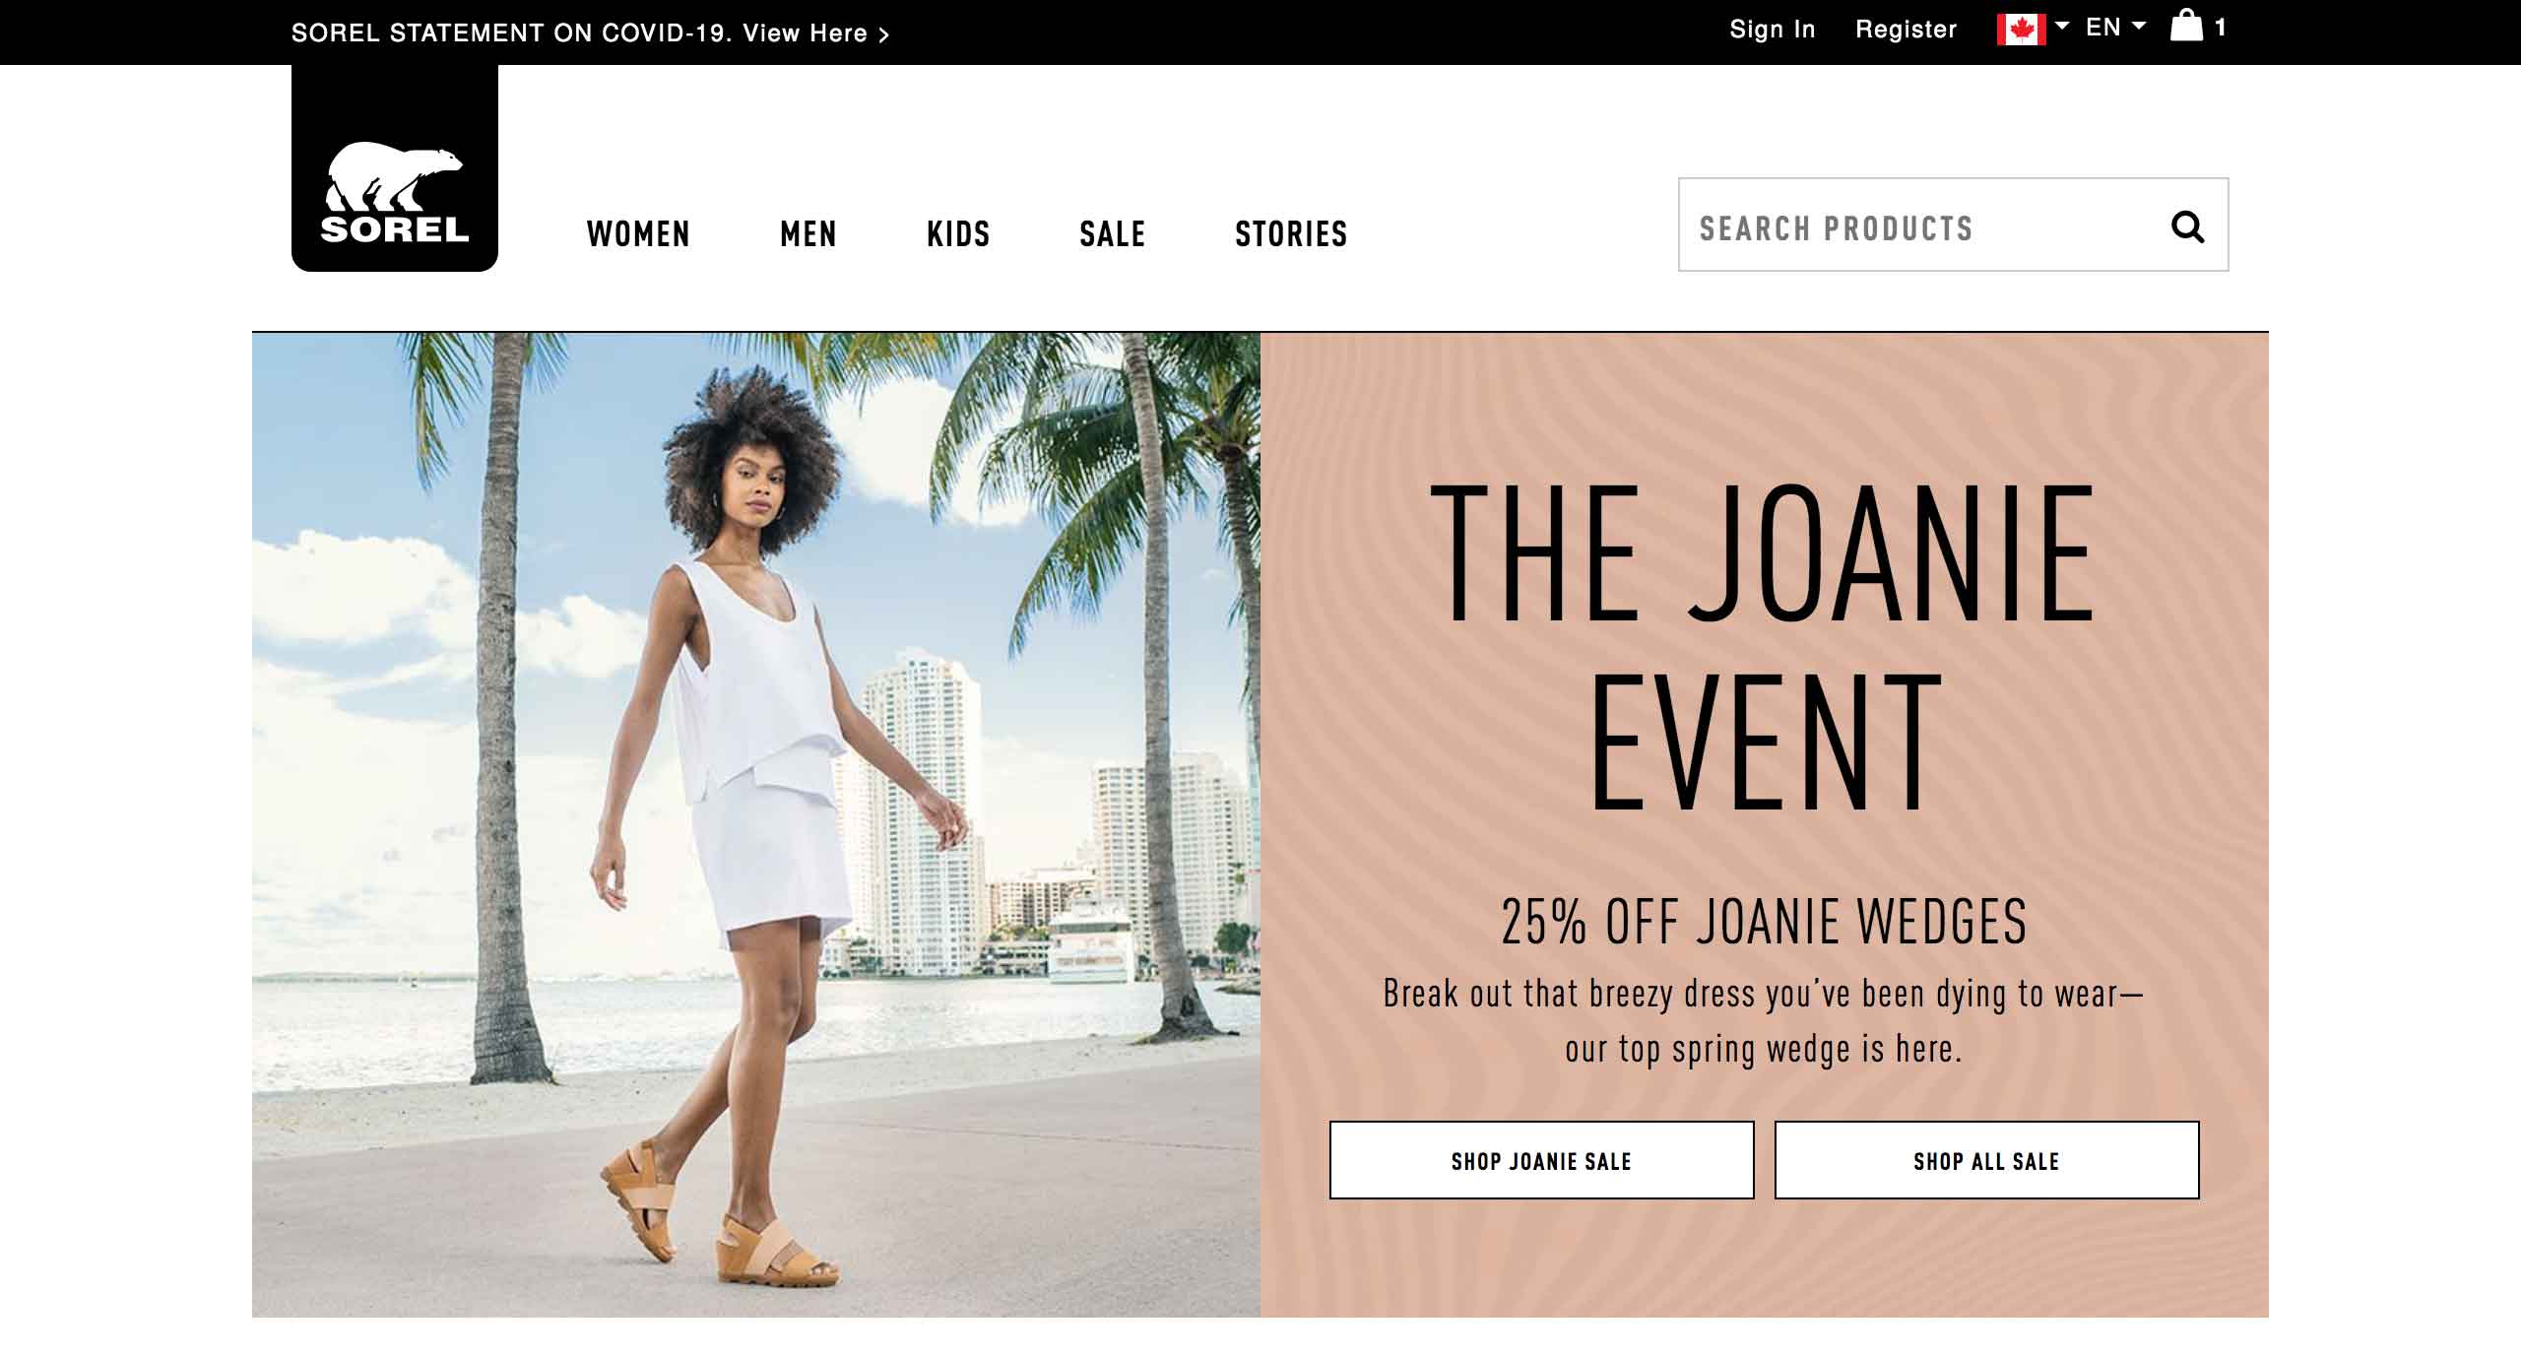Expand the country selector arrow beside flag
Viewport: 2521px width, 1357px height.
[2062, 26]
